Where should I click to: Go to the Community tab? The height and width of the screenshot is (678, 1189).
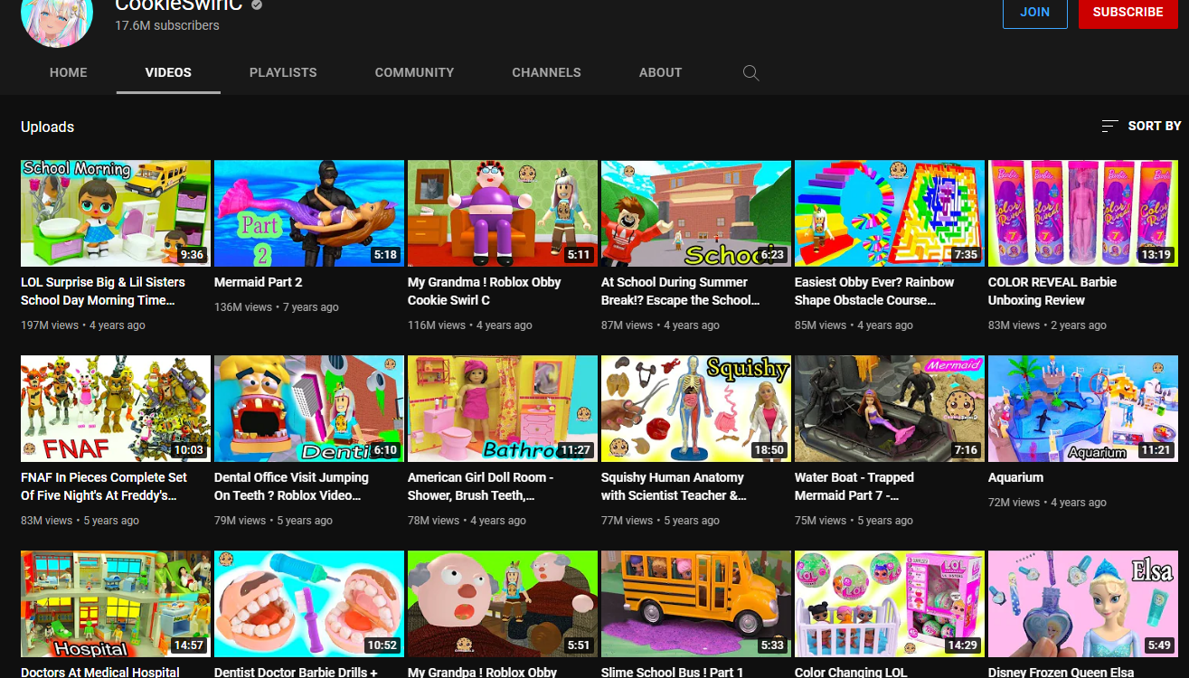[x=414, y=72]
